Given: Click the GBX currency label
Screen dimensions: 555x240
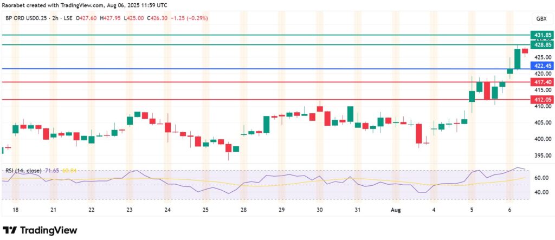Looking at the screenshot, I should point(540,18).
